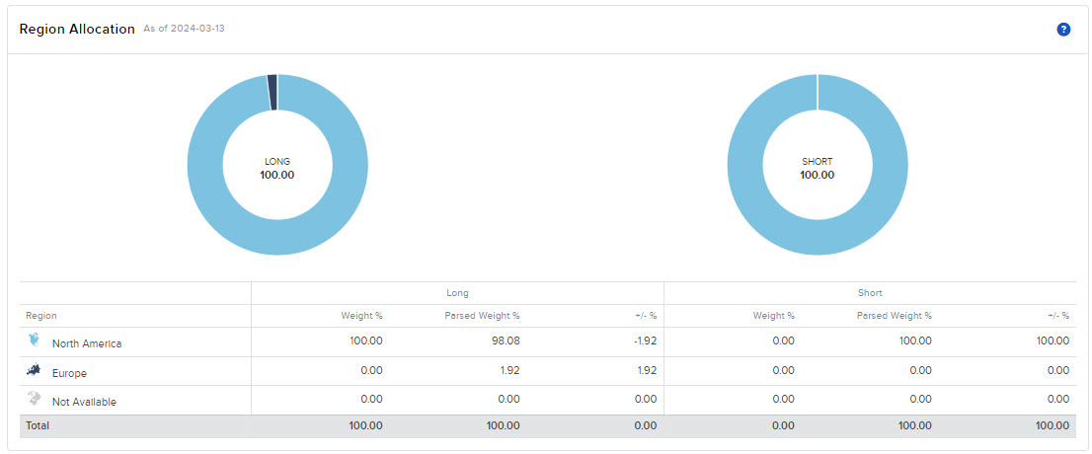The image size is (1092, 454).
Task: Click the North America map icon
Action: [36, 340]
